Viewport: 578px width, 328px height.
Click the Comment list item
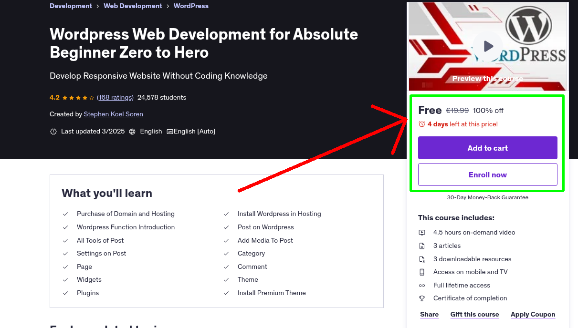click(x=252, y=267)
